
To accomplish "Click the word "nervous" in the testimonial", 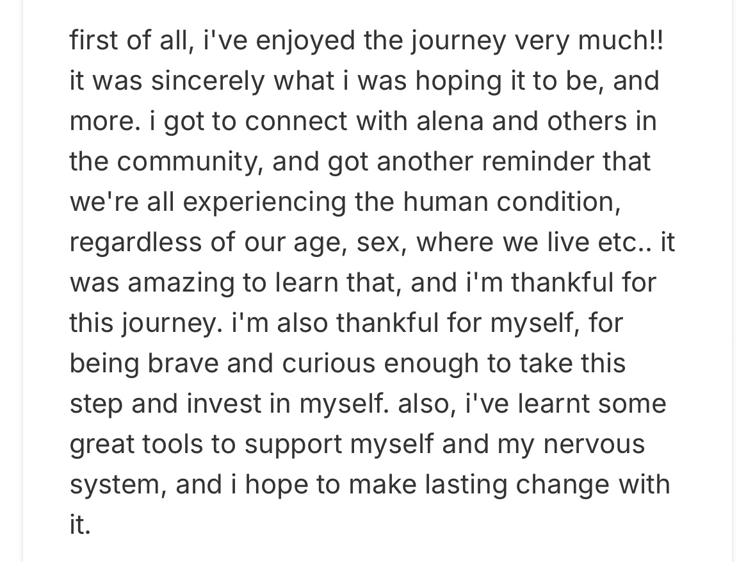I will click(594, 443).
